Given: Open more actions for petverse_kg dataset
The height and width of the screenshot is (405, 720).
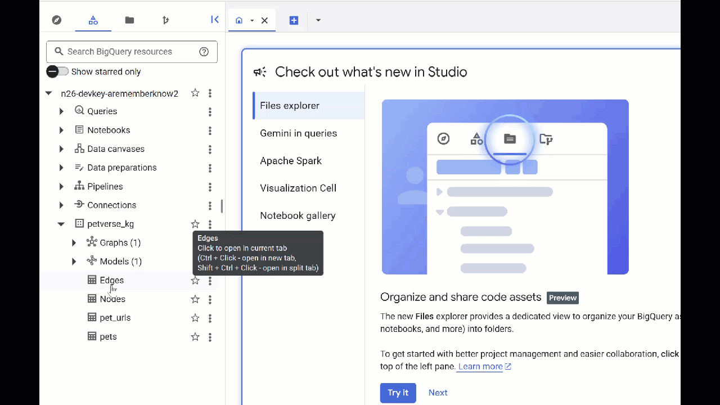Looking at the screenshot, I should (x=210, y=224).
